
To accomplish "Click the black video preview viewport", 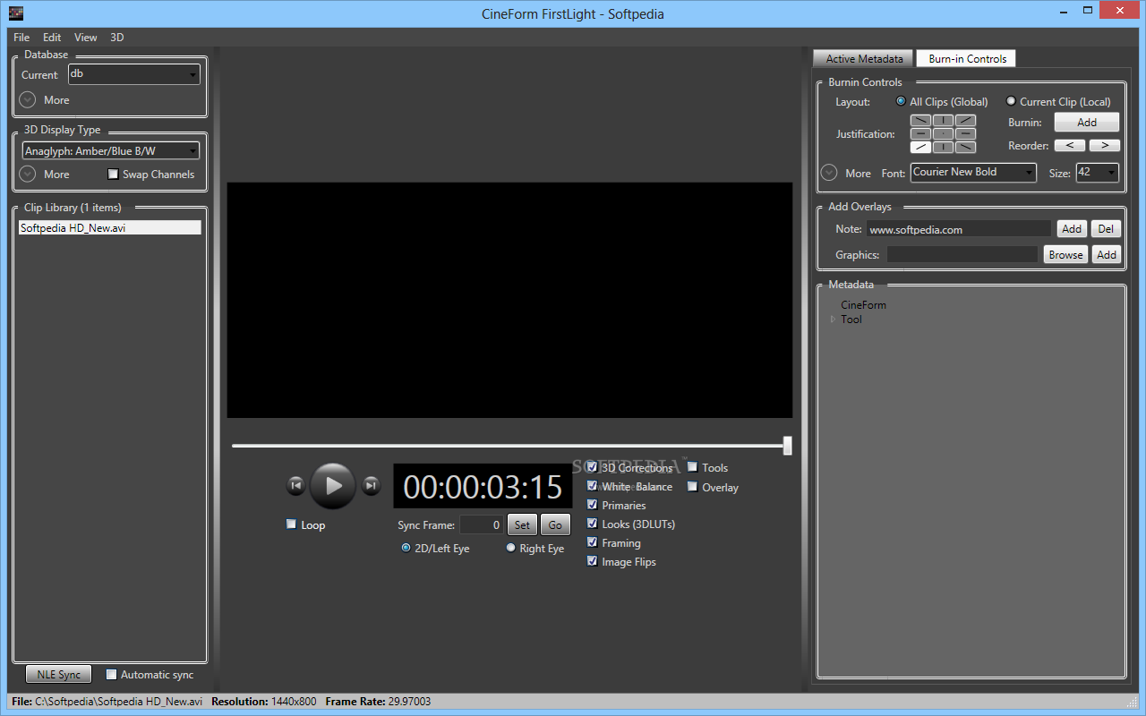I will [509, 300].
